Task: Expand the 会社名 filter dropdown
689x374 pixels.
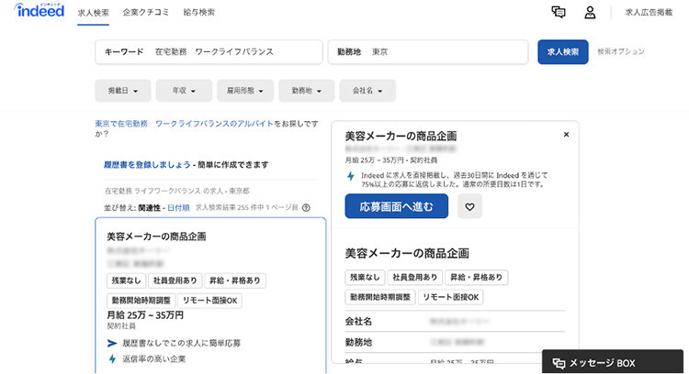Action: point(367,91)
